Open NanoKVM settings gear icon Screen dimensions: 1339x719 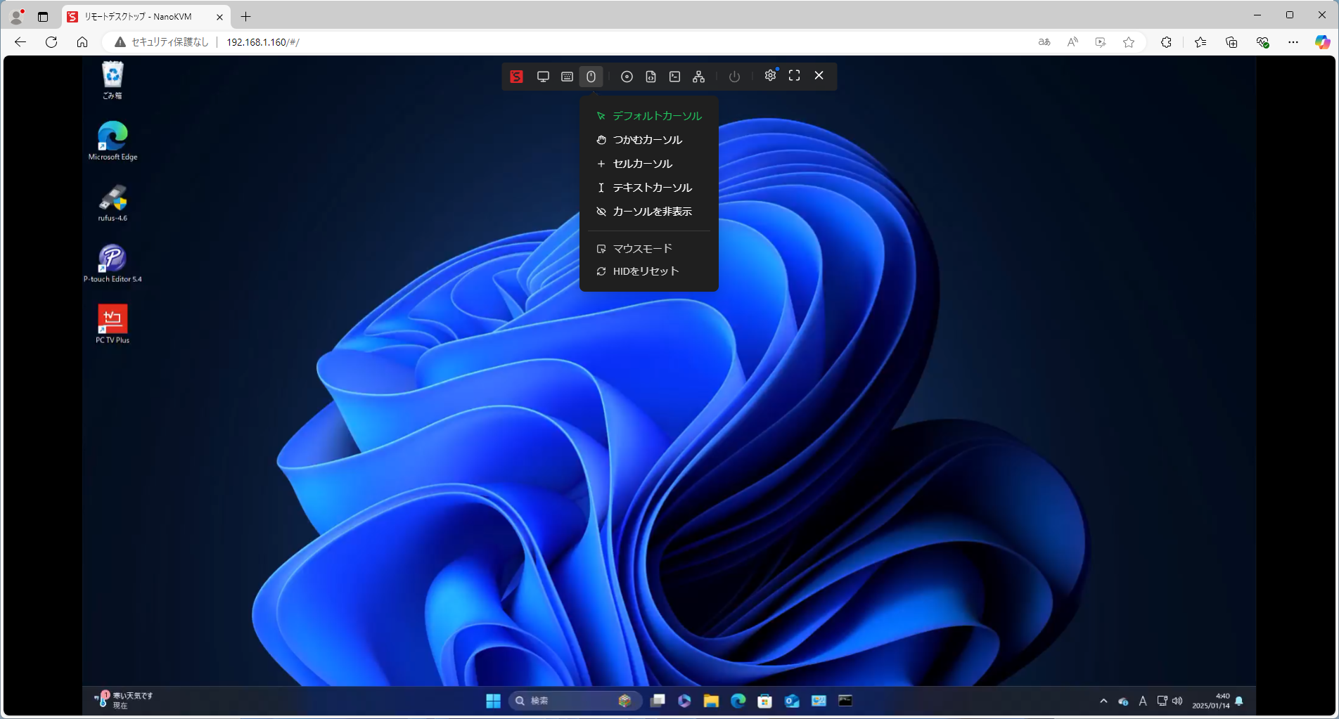coord(770,75)
